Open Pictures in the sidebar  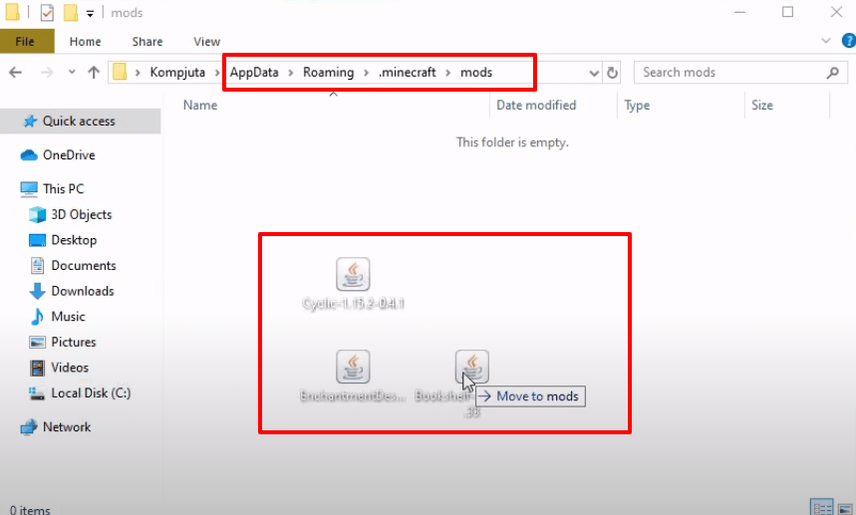(74, 342)
